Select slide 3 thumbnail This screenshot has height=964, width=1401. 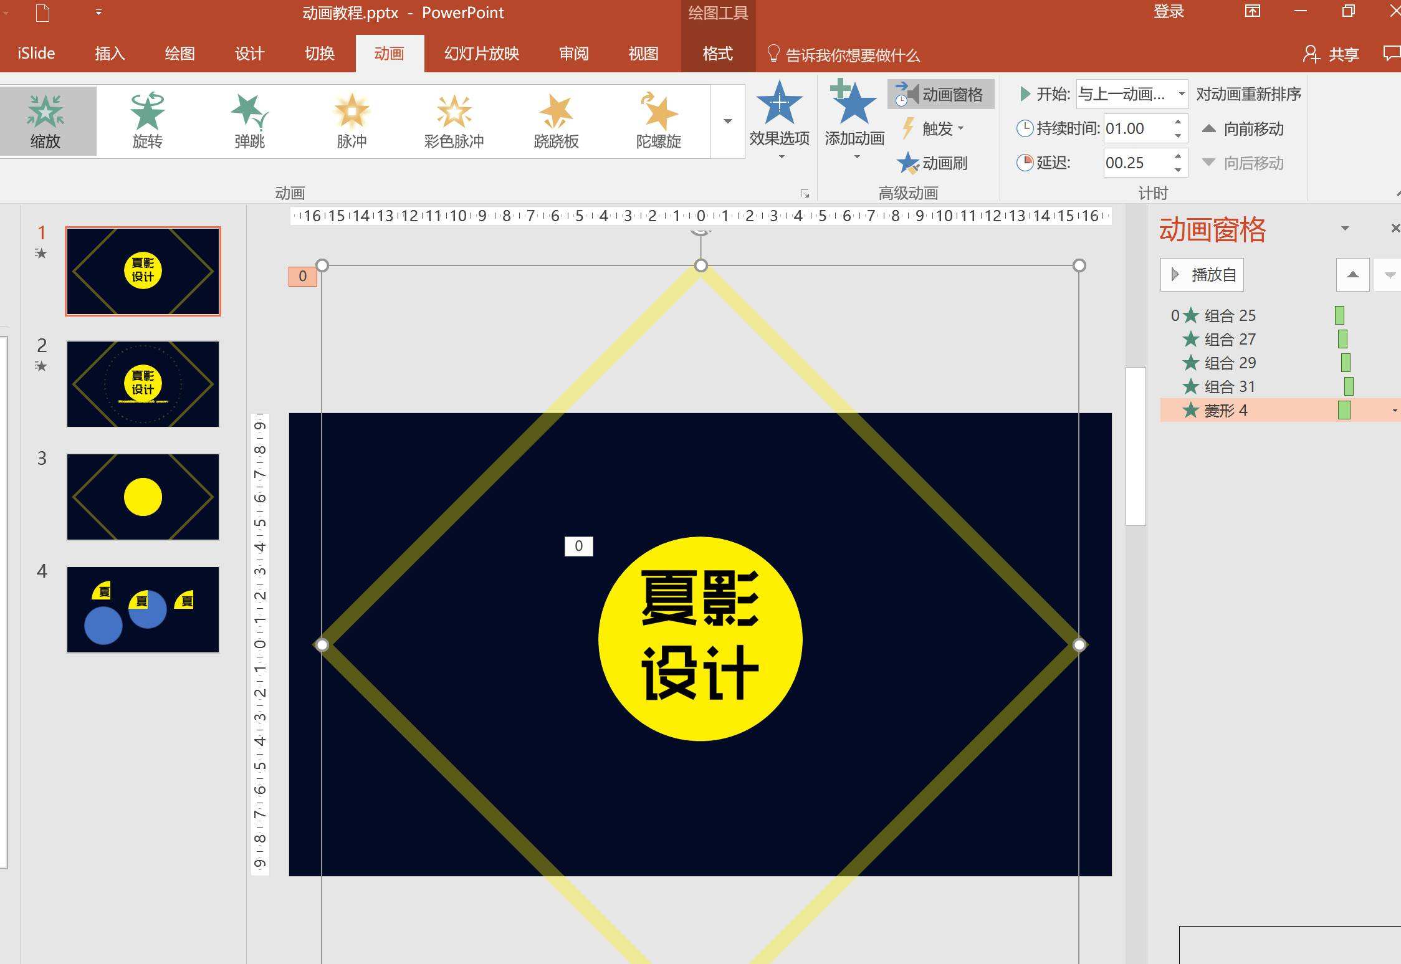(x=143, y=497)
